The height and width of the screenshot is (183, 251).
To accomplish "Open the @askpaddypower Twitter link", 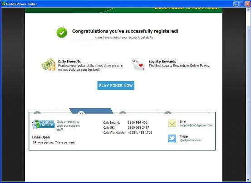I will (191, 140).
